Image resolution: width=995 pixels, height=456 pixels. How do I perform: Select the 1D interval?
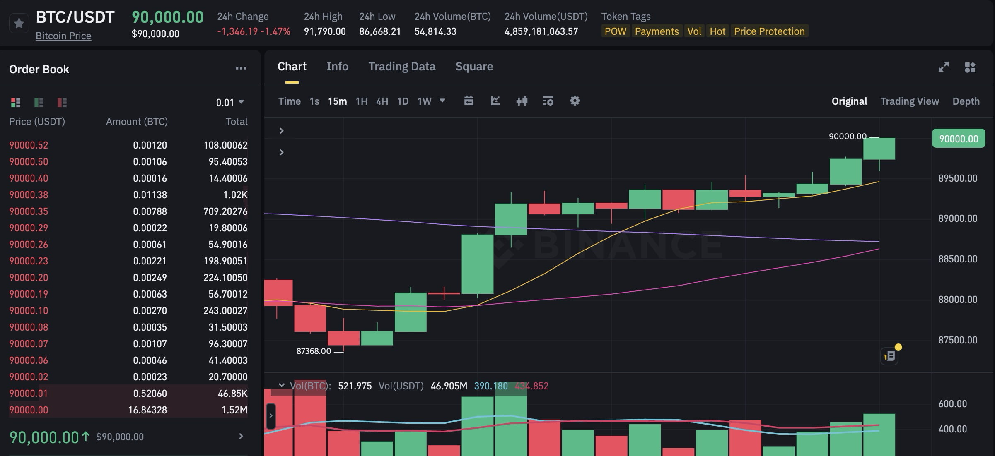[403, 101]
